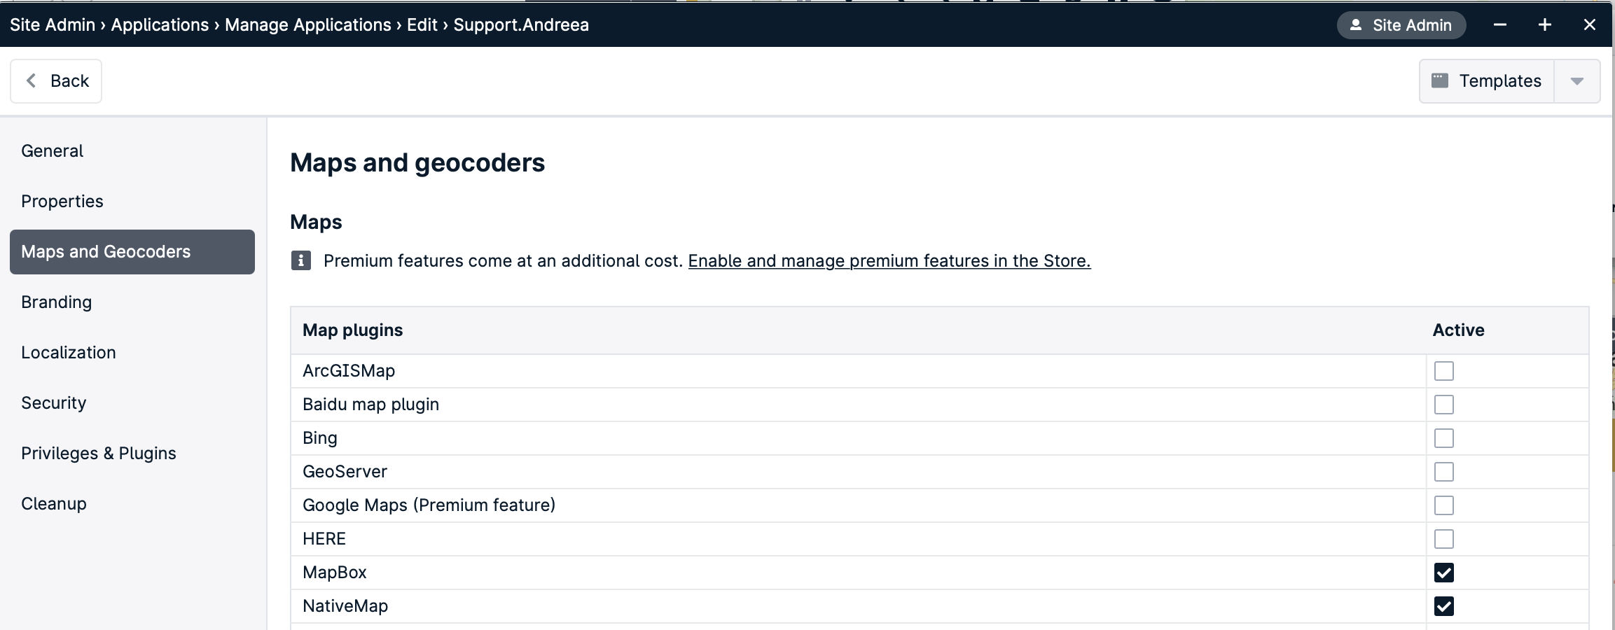Click the plus icon in title bar
The width and height of the screenshot is (1615, 630).
[1545, 24]
